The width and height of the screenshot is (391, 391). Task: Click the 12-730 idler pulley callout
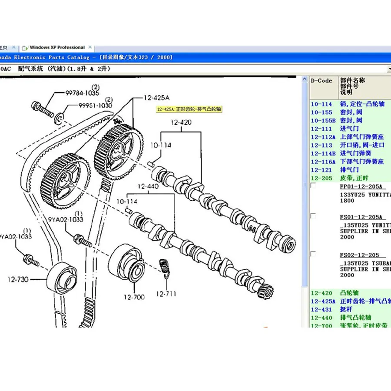click(17, 279)
